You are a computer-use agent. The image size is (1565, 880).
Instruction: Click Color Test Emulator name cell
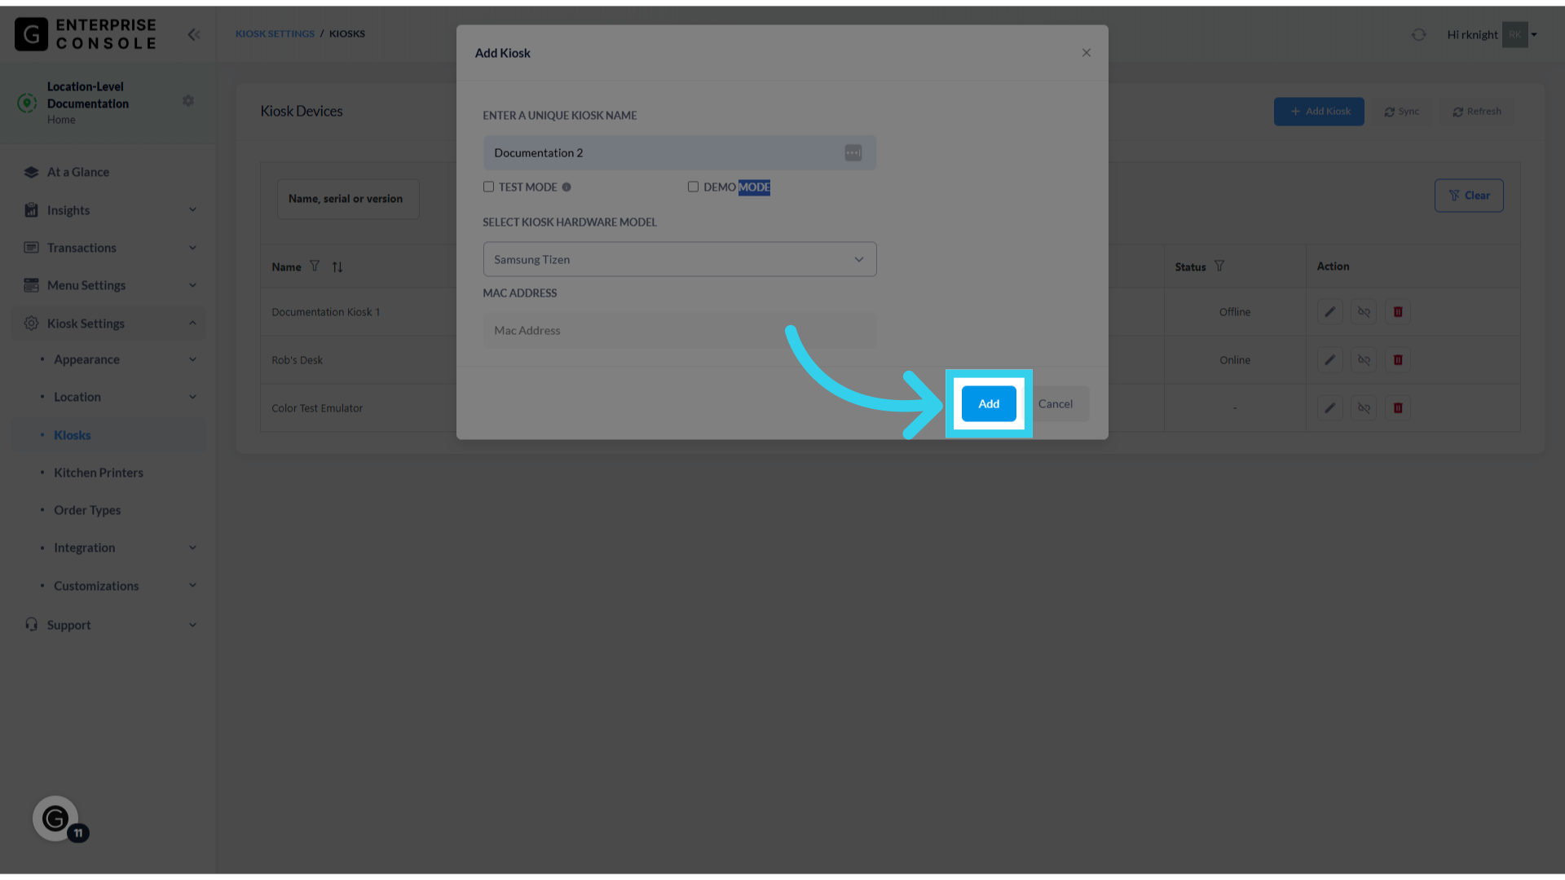[317, 408]
